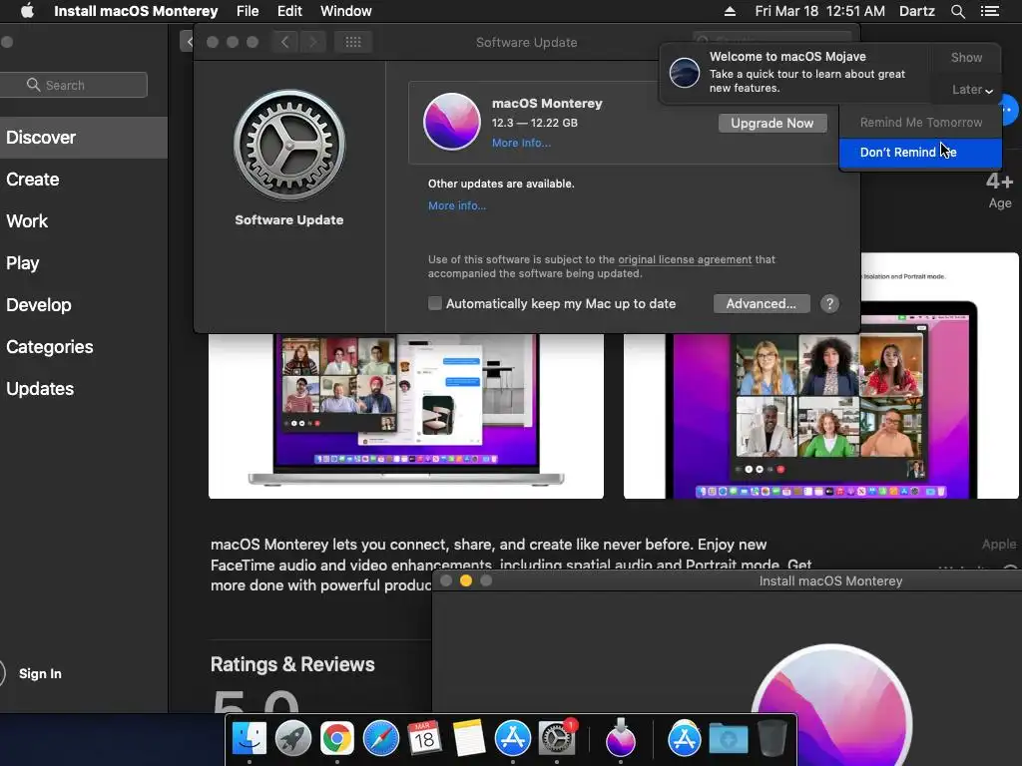Click the Install macOS Monterey window title
This screenshot has height=766, width=1022.
(x=830, y=581)
